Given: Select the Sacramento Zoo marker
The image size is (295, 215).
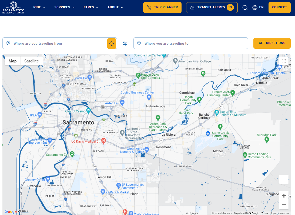Looking at the screenshot, I should point(72,154).
